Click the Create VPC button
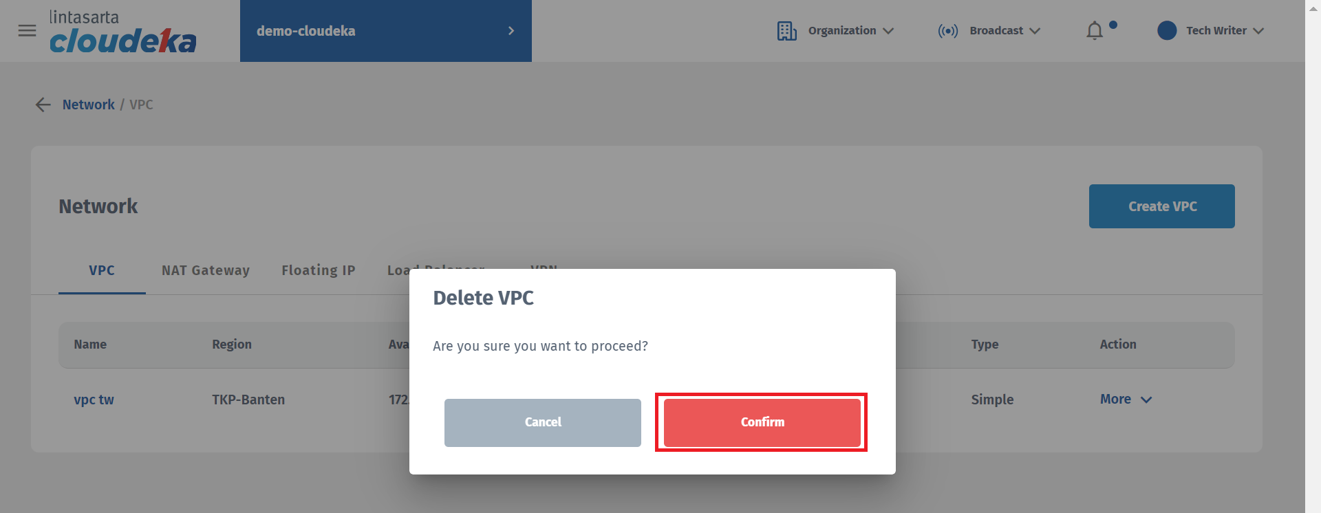 click(x=1161, y=206)
